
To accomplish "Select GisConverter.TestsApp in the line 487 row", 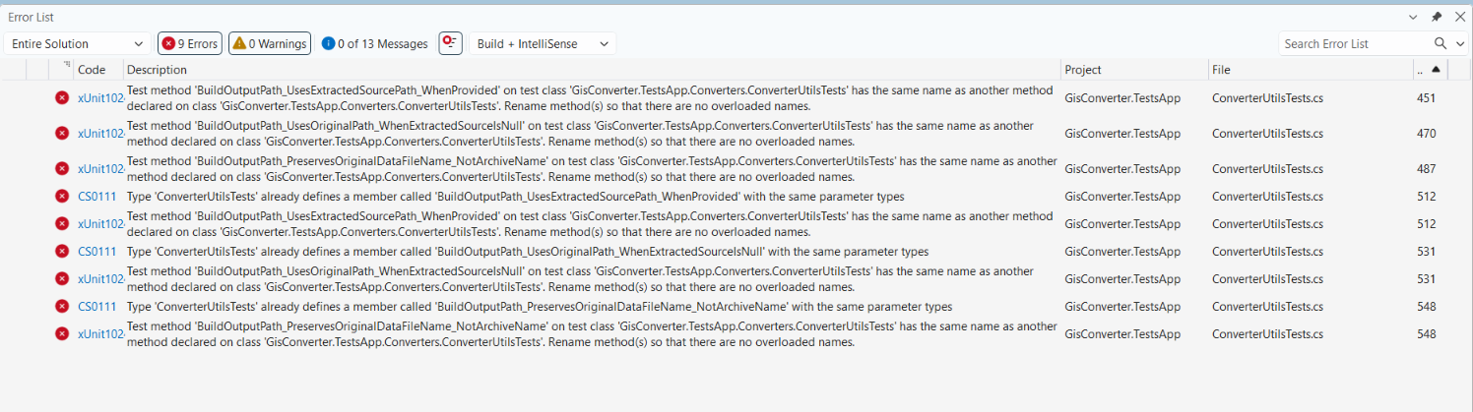I will point(1122,169).
